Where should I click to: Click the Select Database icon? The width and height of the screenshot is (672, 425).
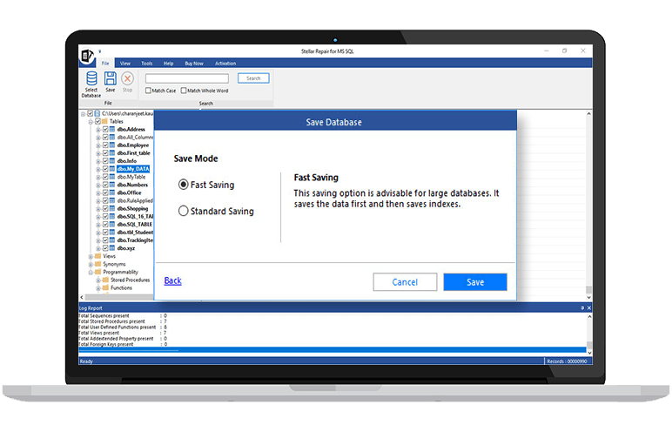[x=91, y=78]
